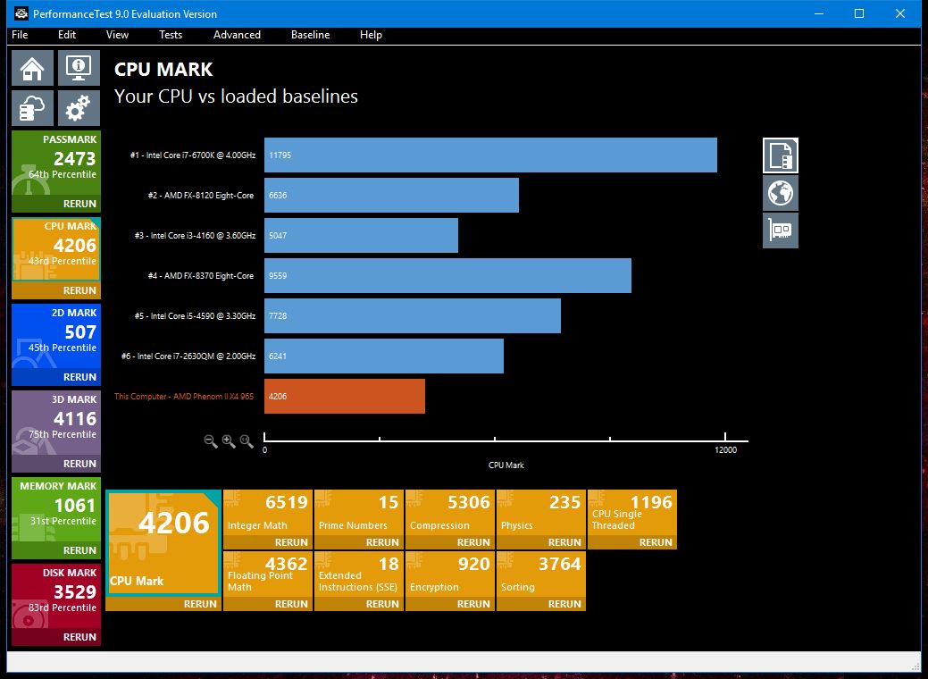Open the File menu
Image resolution: width=928 pixels, height=679 pixels.
pyautogui.click(x=20, y=35)
